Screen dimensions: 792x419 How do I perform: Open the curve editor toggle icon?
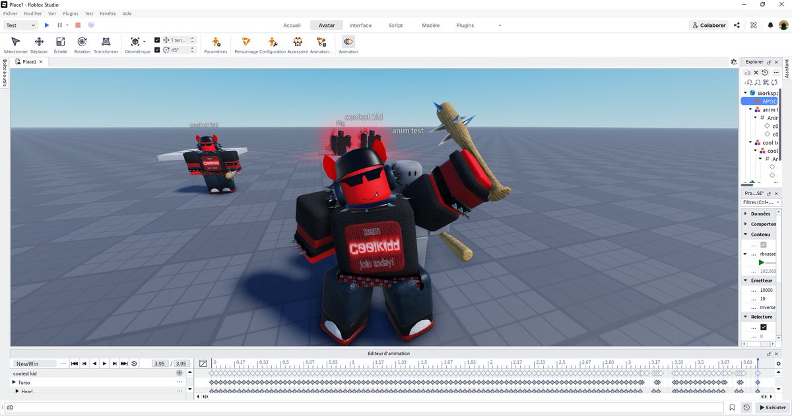[203, 363]
